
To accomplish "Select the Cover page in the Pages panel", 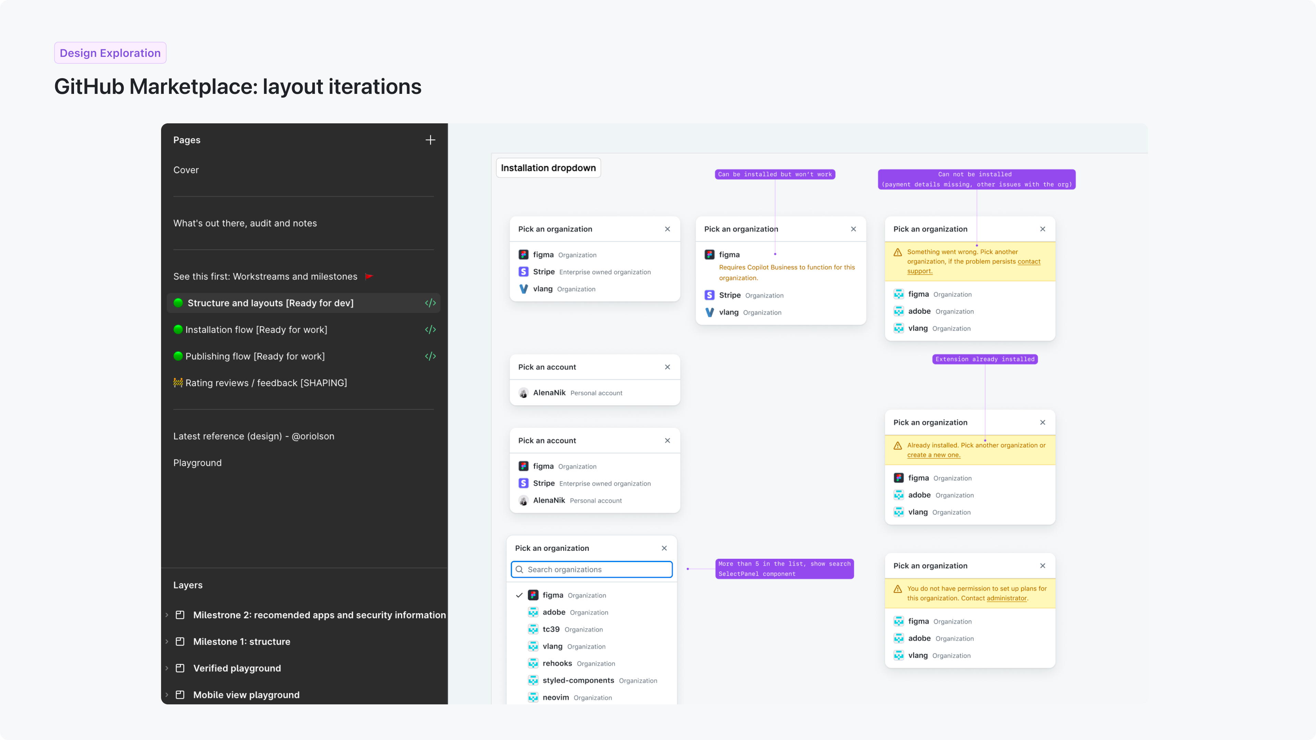I will click(x=186, y=170).
